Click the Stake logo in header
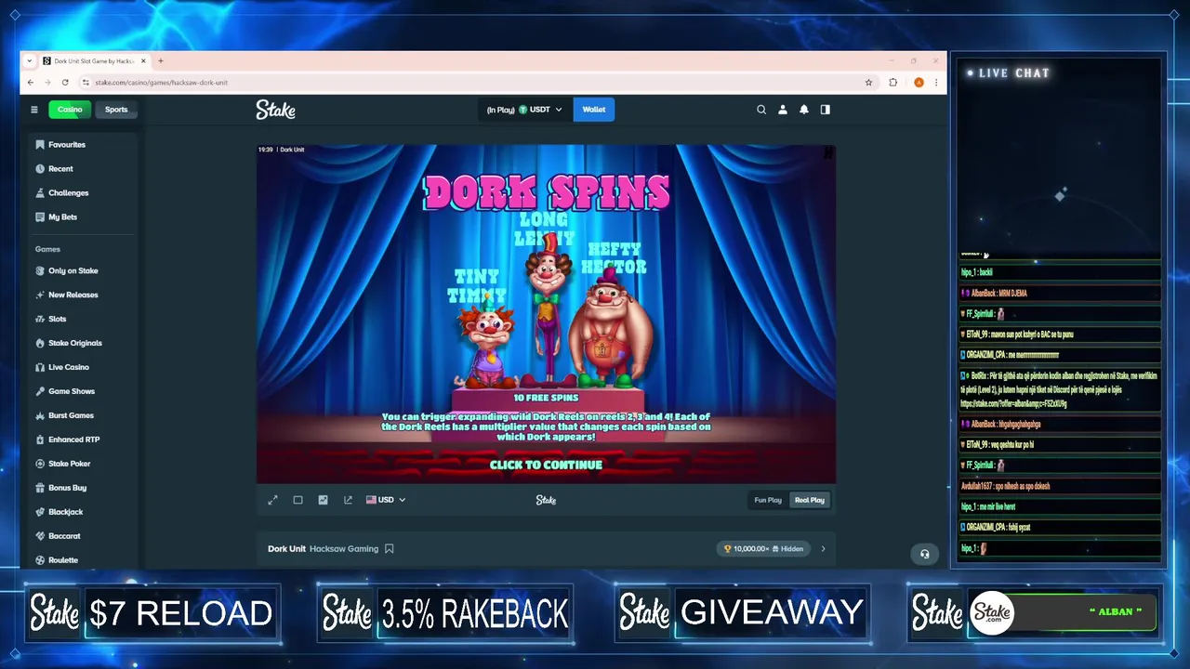1190x669 pixels. click(276, 110)
